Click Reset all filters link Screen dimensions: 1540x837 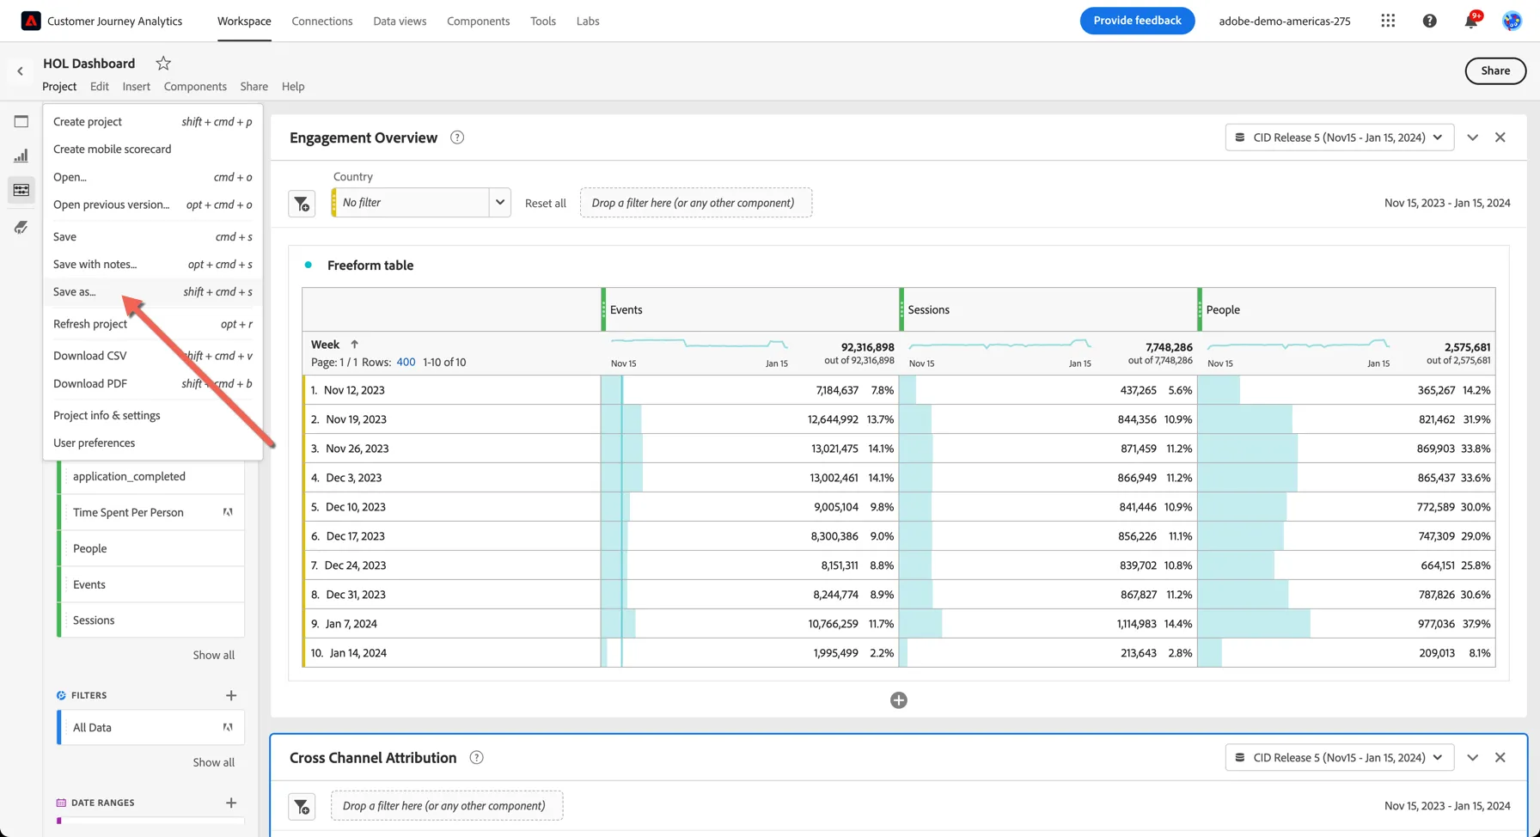546,204
